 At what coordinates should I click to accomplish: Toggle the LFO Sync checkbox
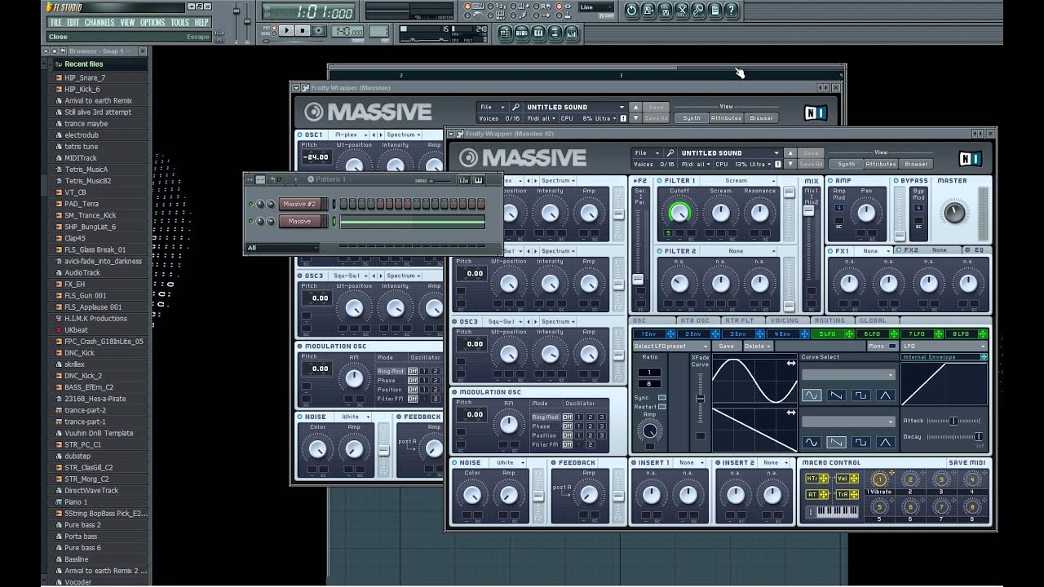coord(661,397)
